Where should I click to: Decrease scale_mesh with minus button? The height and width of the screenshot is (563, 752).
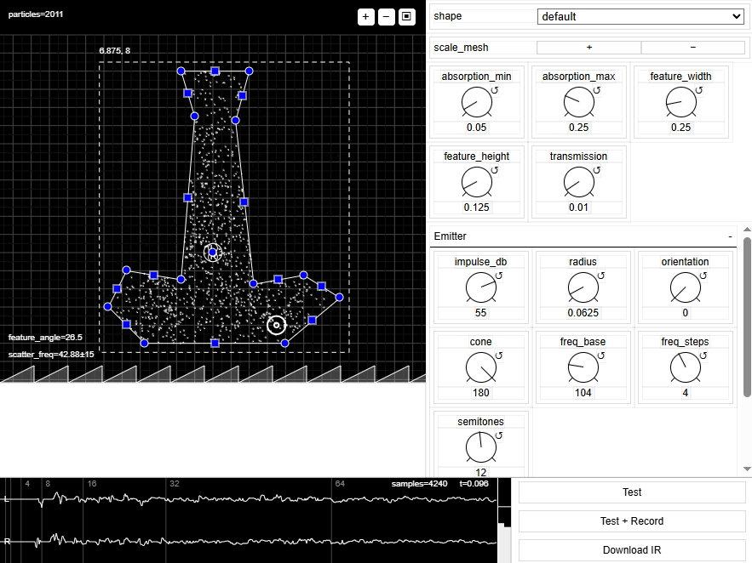[x=692, y=48]
